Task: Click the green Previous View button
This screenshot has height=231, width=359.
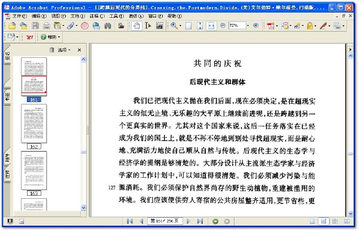Action: (x=215, y=221)
